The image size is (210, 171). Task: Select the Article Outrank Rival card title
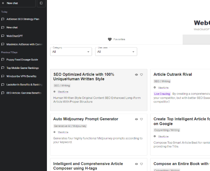tap(173, 74)
